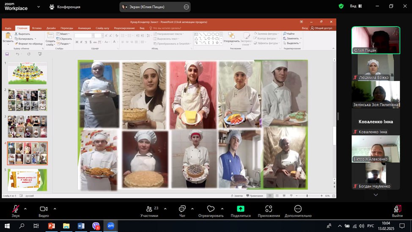This screenshot has width=412, height=232.
Task: Switch to the Вставка ribbon tab
Action: (37, 28)
